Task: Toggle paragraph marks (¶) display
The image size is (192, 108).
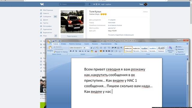Action: pyautogui.click(x=121, y=48)
